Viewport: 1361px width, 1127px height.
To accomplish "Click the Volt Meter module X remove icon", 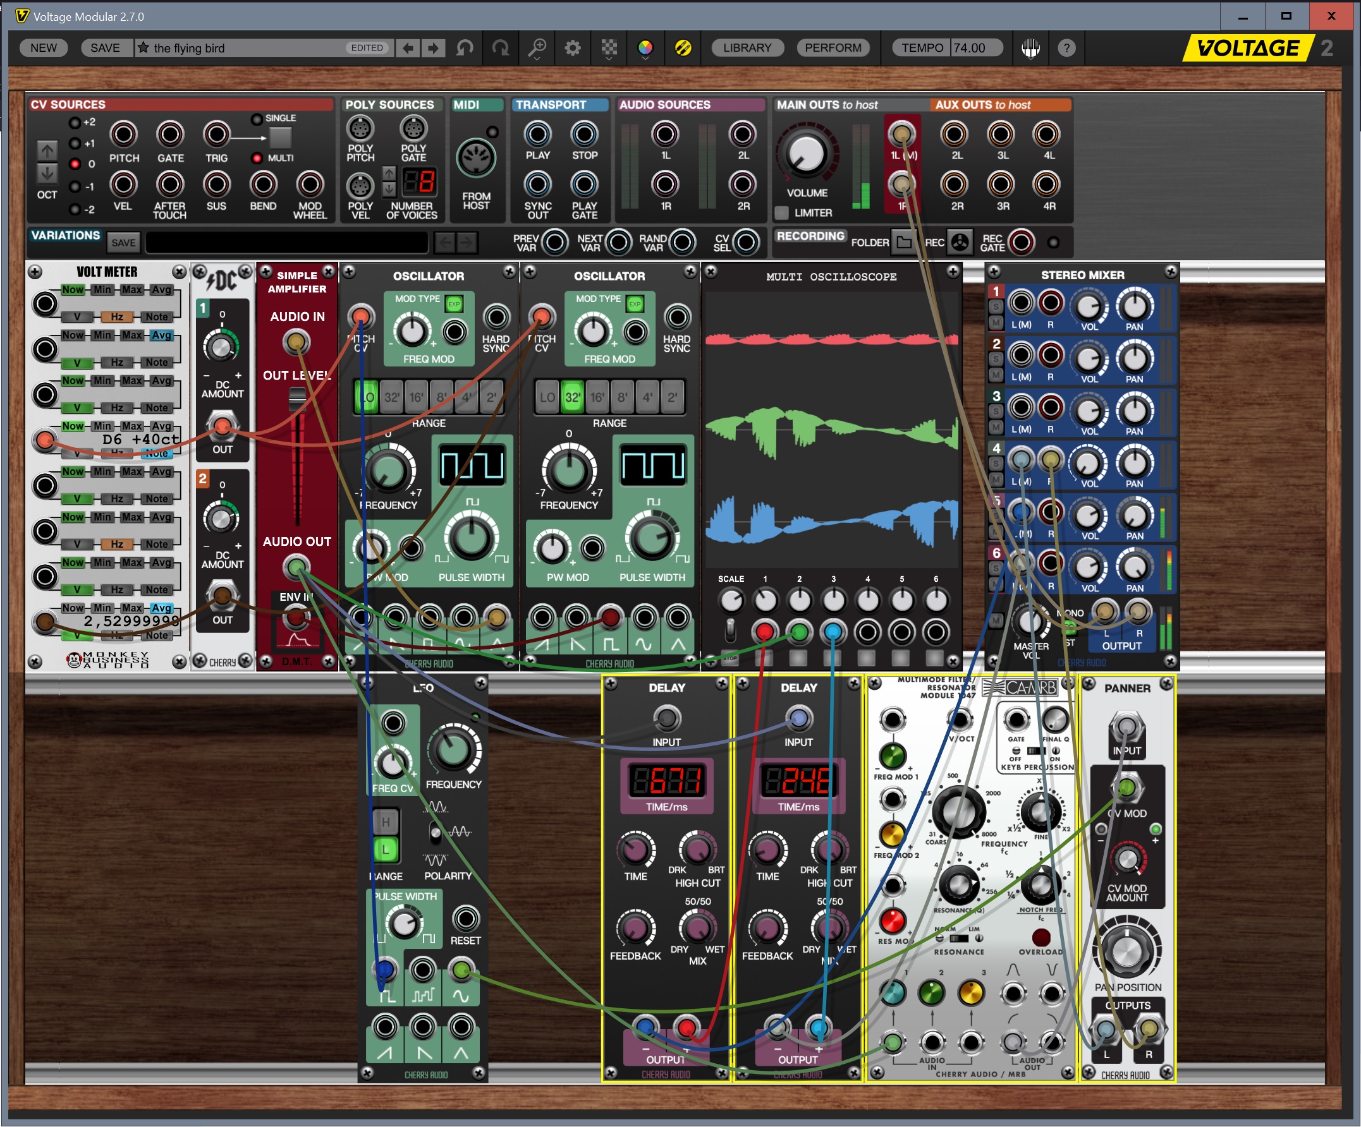I will point(179,272).
